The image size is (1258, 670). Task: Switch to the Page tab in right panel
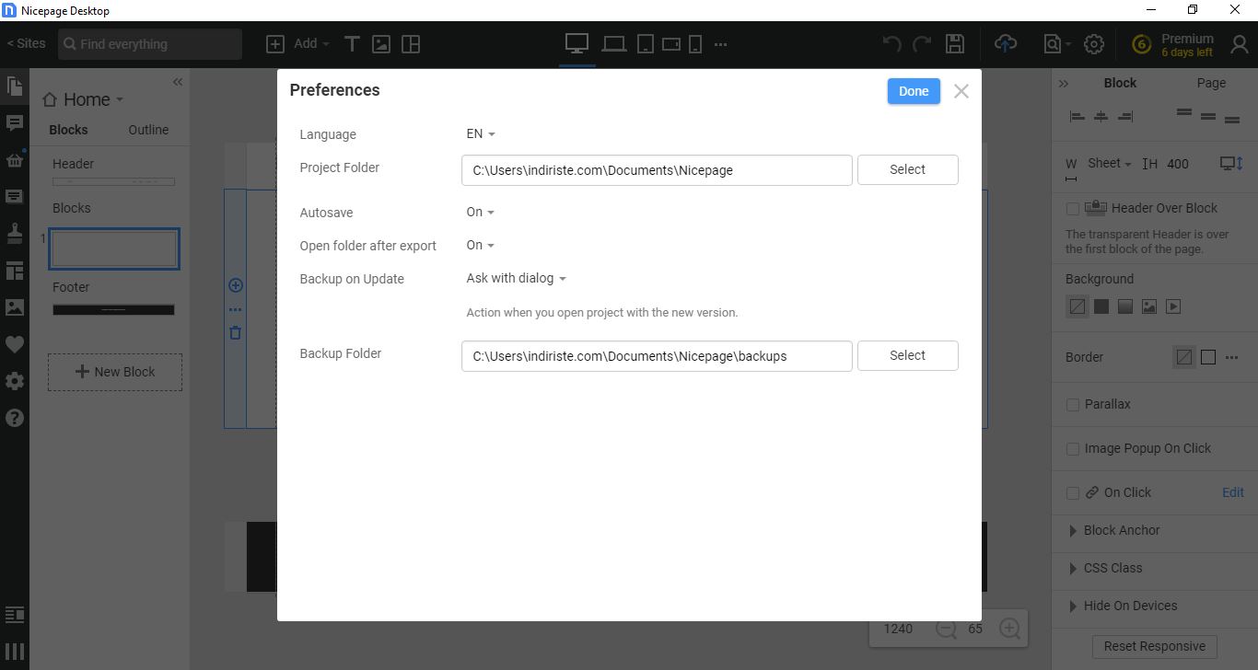1211,83
